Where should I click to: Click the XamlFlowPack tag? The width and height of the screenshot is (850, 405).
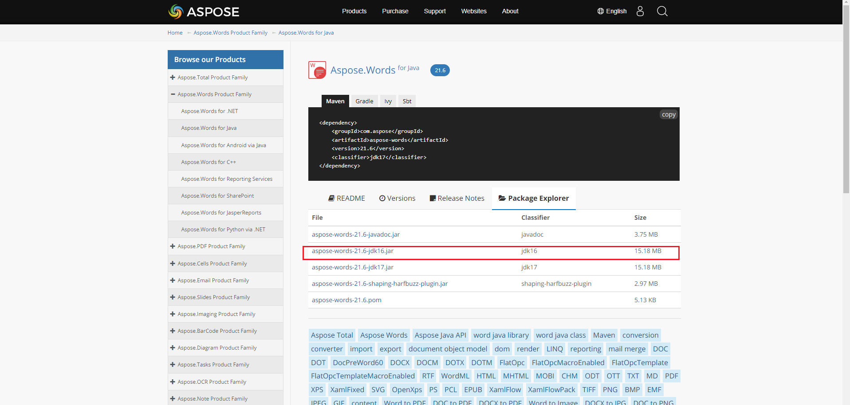[551, 389]
